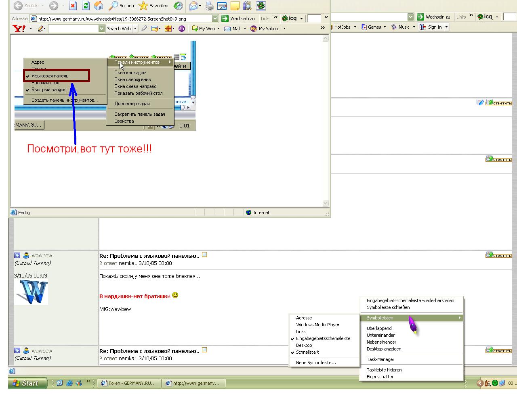Click the Yahoo headphones music icon
Screen dimensions: 517x413
click(182, 29)
